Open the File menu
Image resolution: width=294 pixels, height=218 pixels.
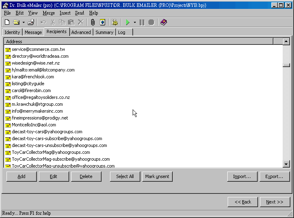(x=7, y=13)
